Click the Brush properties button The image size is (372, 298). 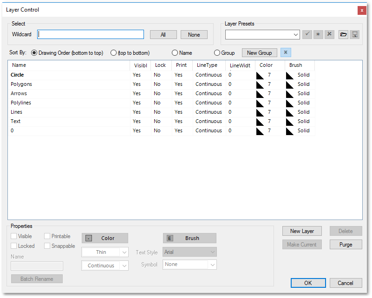point(189,238)
